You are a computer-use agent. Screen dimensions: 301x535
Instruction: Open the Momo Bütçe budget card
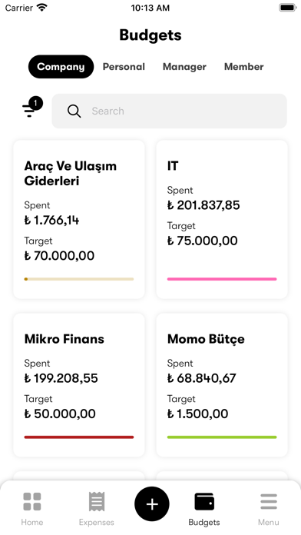coord(222,385)
